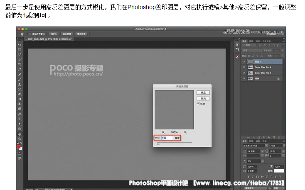Open the layer opacity dropdown arrow
Screen dimensions: 305x190
pyautogui.click(x=282, y=51)
